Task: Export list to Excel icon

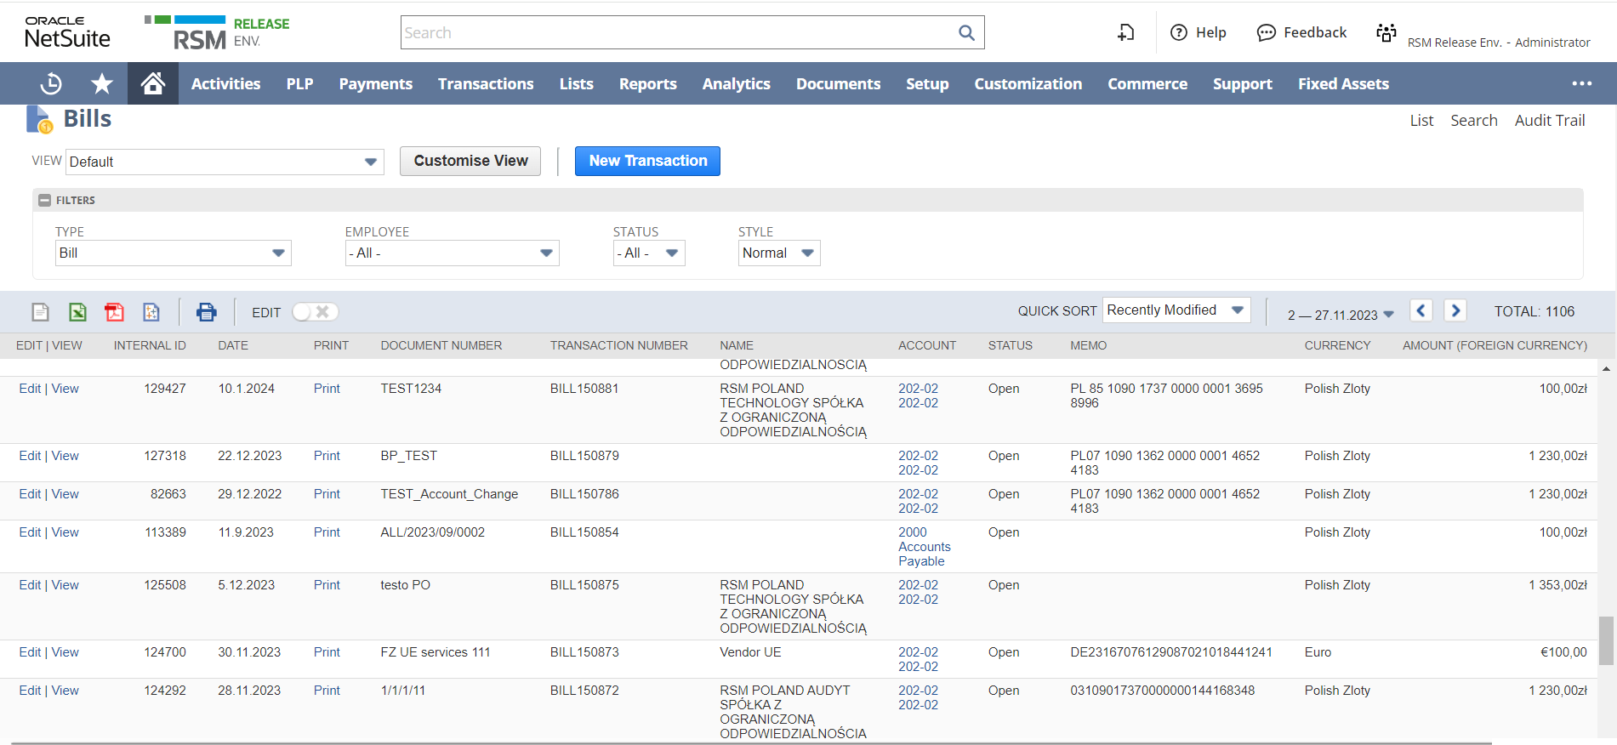Action: pyautogui.click(x=77, y=312)
